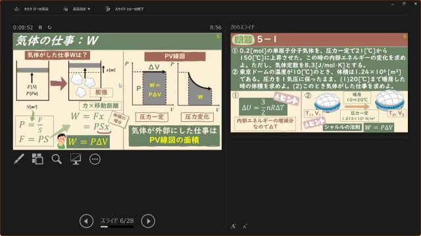End the slide show
Screen dimensions: 421x236
[124, 9]
